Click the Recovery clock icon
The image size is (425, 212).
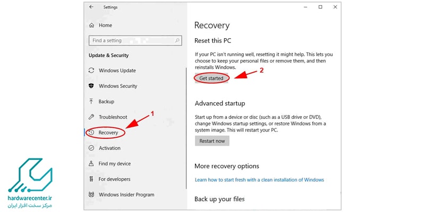point(91,132)
